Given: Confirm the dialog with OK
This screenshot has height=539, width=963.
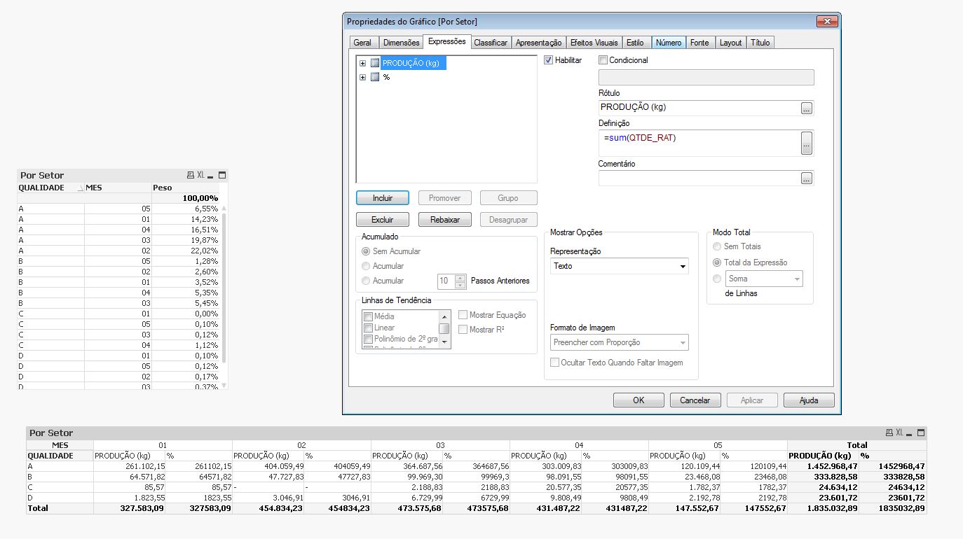Looking at the screenshot, I should point(638,400).
